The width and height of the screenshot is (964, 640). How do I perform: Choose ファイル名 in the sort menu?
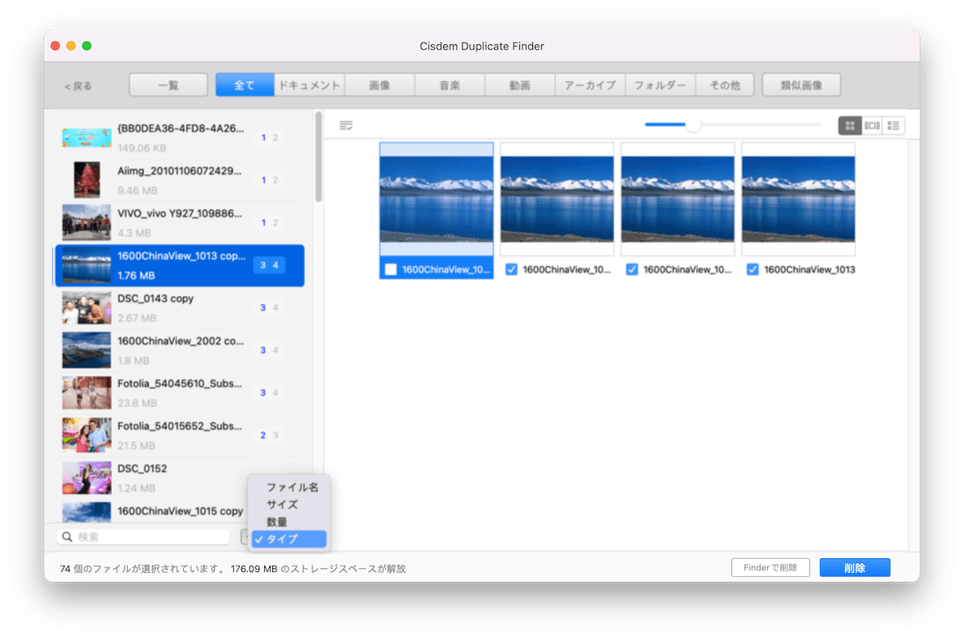coord(292,487)
